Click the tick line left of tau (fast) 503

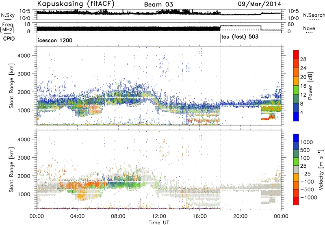220,38
